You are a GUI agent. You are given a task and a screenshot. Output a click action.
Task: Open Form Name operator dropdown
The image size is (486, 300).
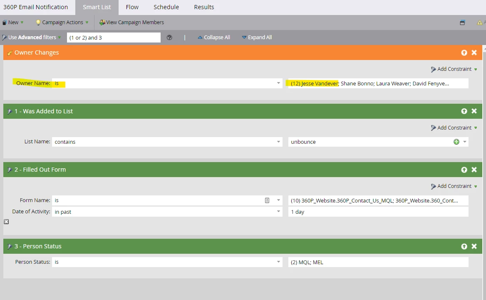(x=278, y=200)
